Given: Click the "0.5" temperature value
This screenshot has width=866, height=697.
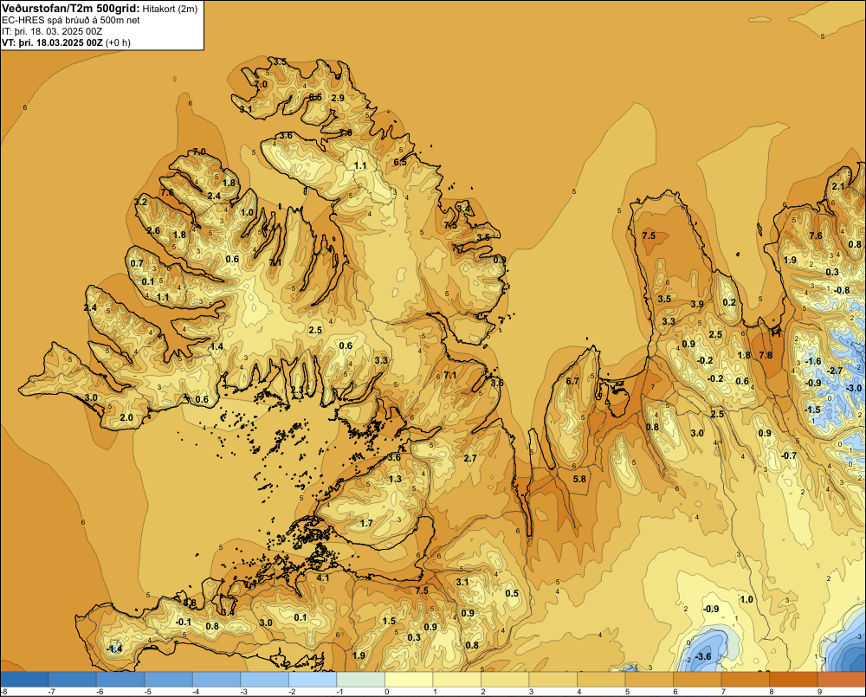Looking at the screenshot, I should tap(513, 593).
